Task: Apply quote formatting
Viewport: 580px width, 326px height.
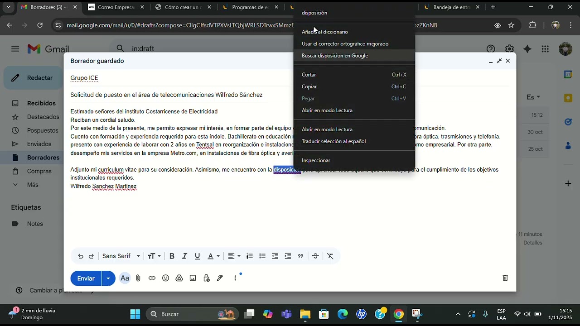Action: (x=300, y=256)
